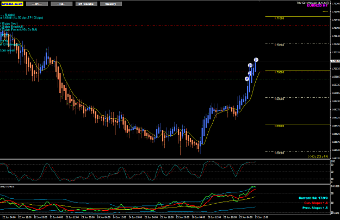
Task: Click the 29 Jun 12:00 time axis label
Action: (x=262, y=217)
